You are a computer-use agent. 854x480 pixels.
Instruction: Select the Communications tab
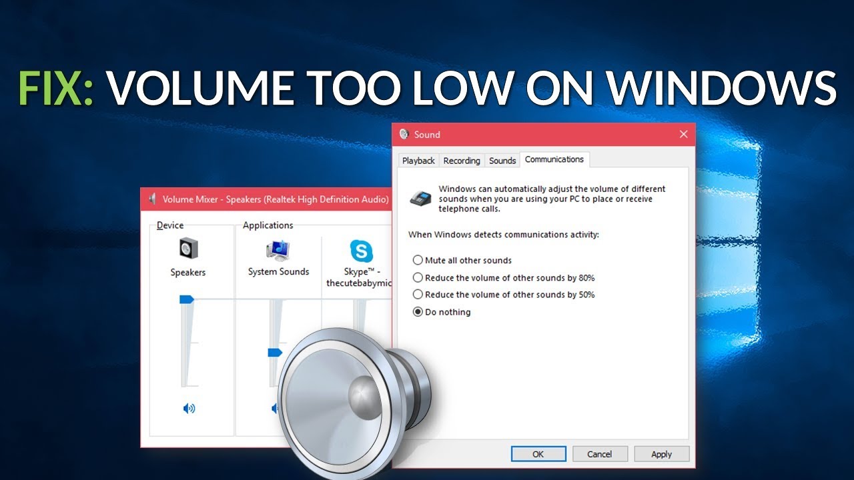pos(554,159)
